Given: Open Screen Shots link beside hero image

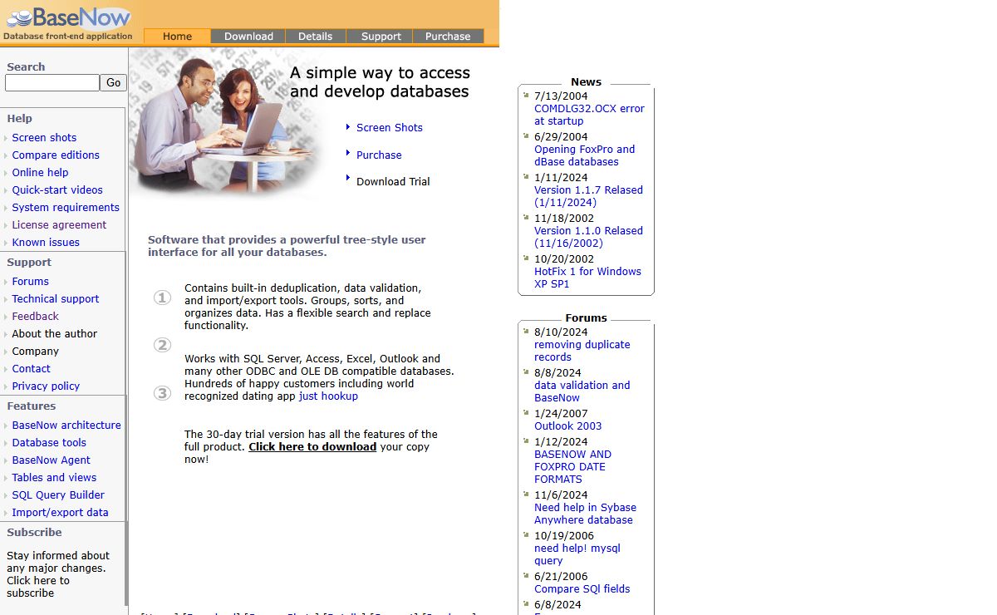Looking at the screenshot, I should pyautogui.click(x=390, y=128).
